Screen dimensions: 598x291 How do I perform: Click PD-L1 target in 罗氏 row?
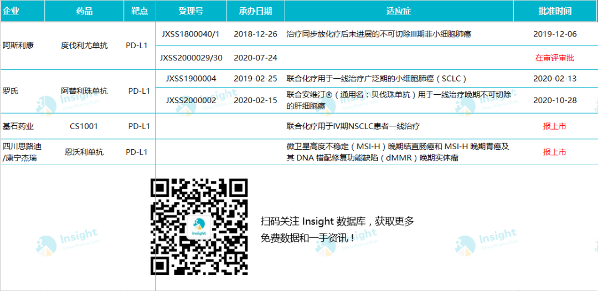pos(139,91)
